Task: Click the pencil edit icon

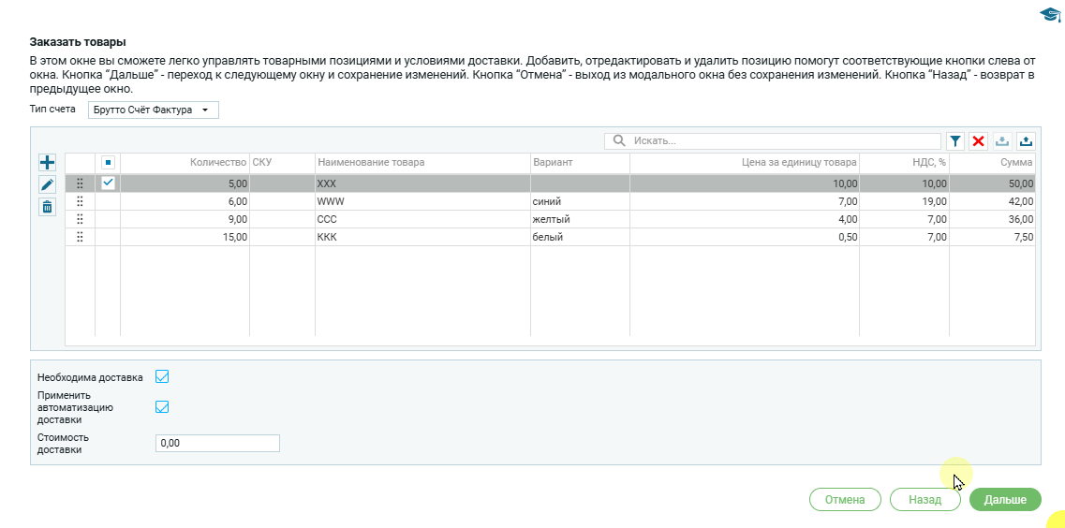Action: (x=47, y=184)
